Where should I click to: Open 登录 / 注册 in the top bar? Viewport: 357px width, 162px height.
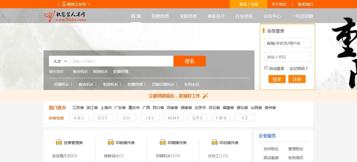coord(248,4)
